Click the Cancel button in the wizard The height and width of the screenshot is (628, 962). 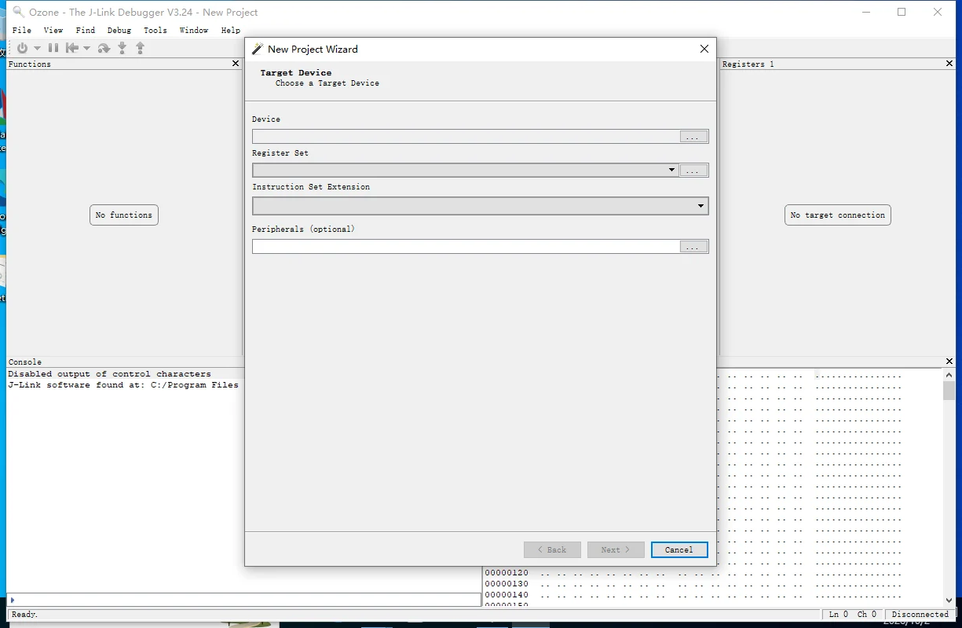(679, 550)
